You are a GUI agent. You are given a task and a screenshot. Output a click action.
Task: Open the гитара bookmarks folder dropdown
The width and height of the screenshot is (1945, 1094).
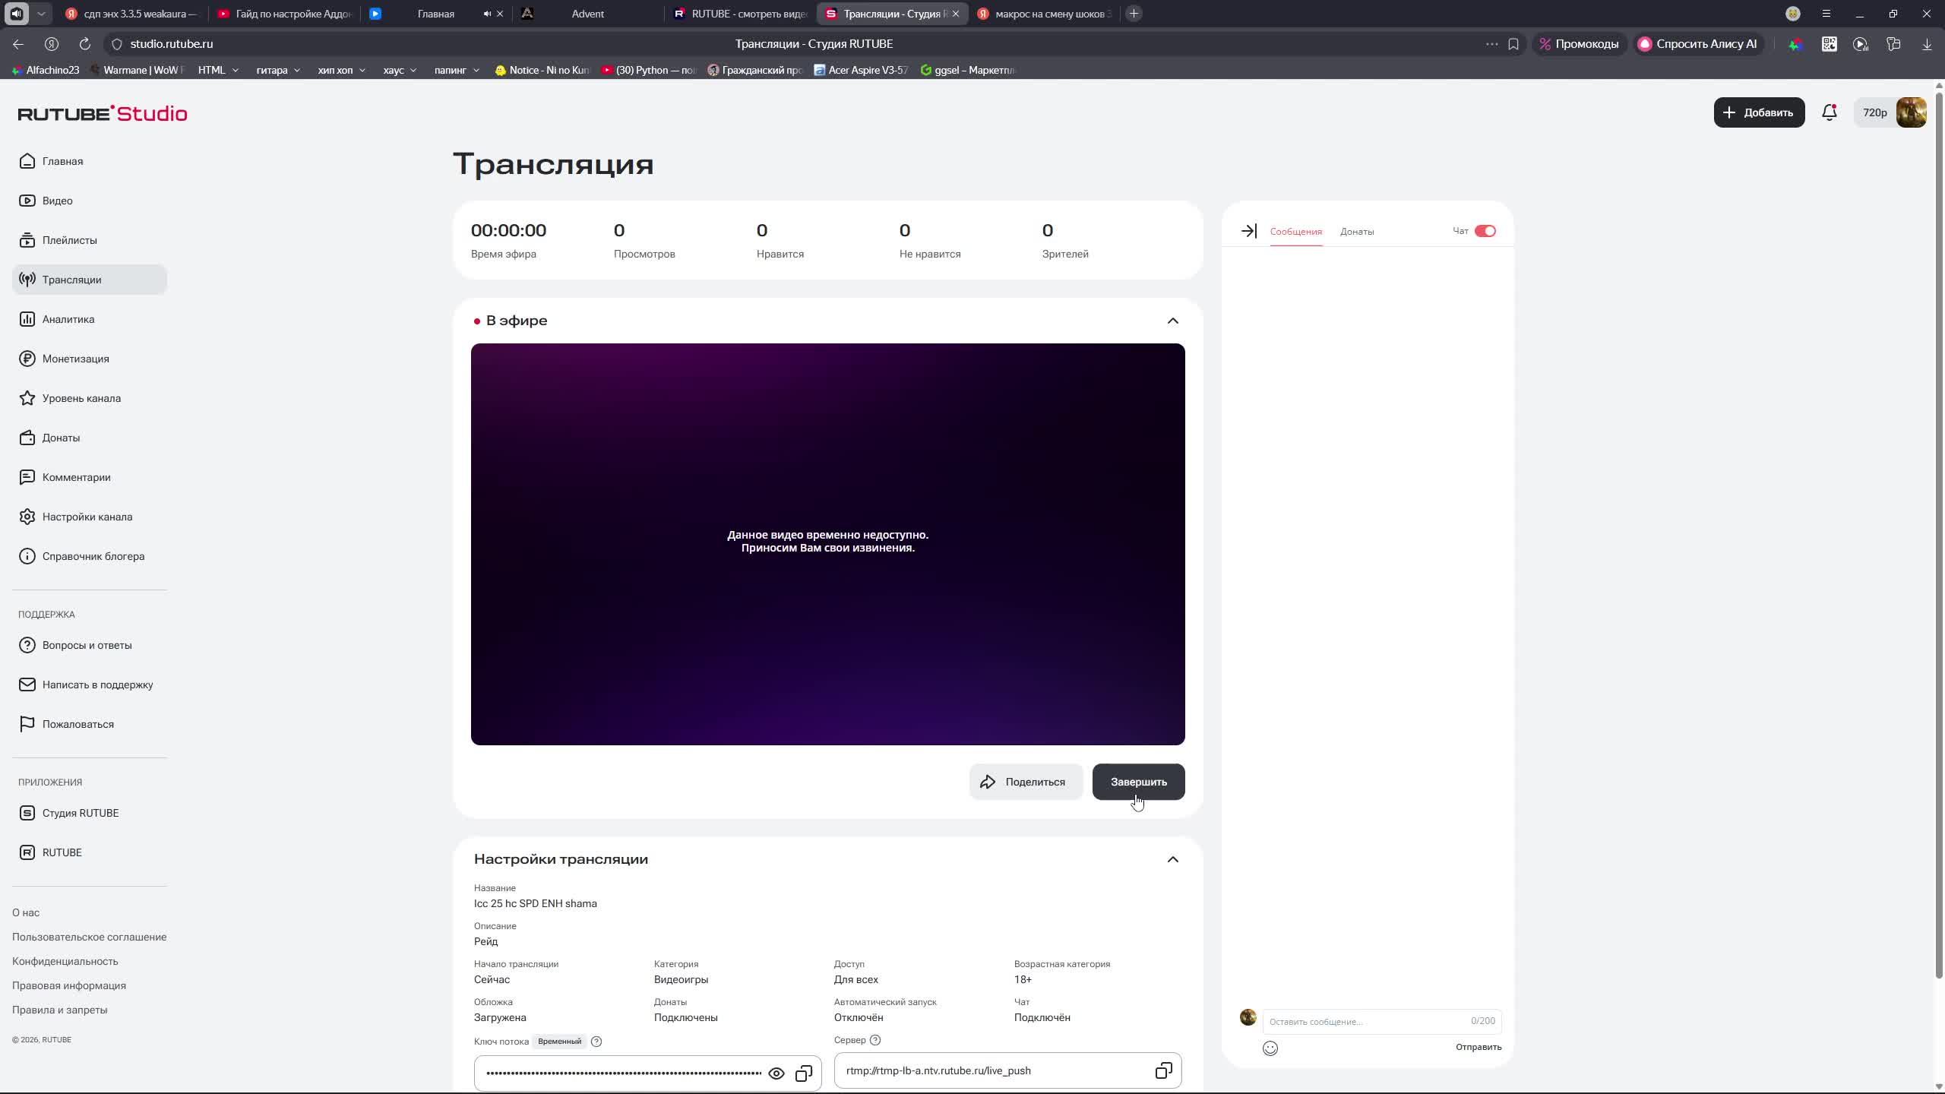click(x=278, y=70)
